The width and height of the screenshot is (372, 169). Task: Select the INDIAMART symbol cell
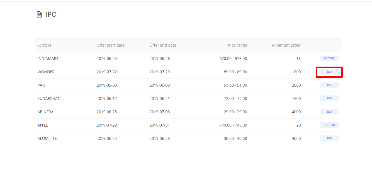point(48,59)
